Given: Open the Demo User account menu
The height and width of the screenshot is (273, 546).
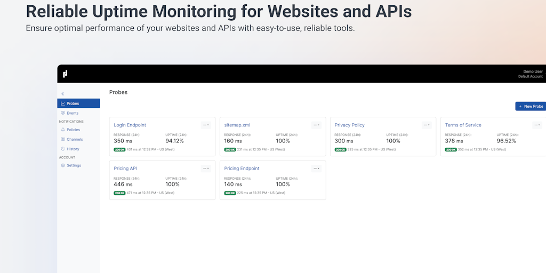Looking at the screenshot, I should pyautogui.click(x=532, y=74).
